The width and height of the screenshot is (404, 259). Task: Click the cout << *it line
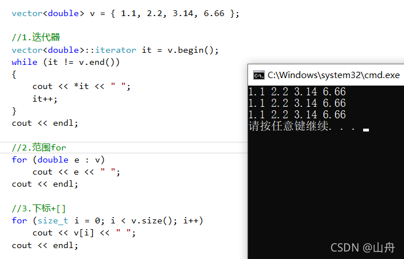click(81, 86)
